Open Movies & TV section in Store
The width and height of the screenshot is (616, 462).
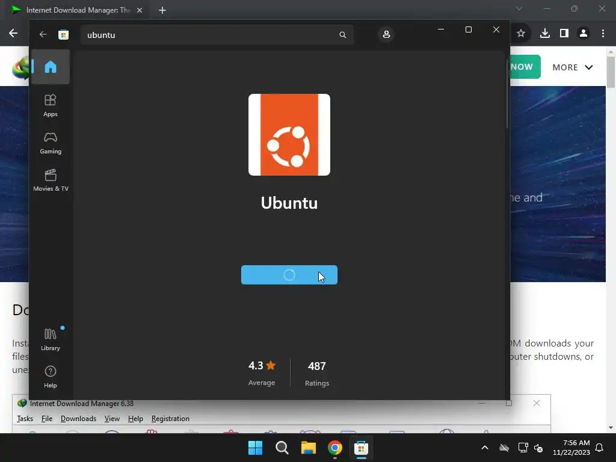pos(51,180)
